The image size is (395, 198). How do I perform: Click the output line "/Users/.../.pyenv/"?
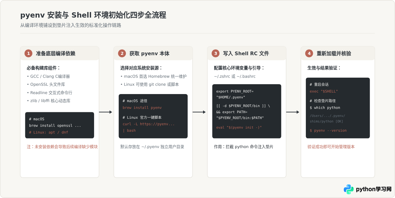point(327,116)
